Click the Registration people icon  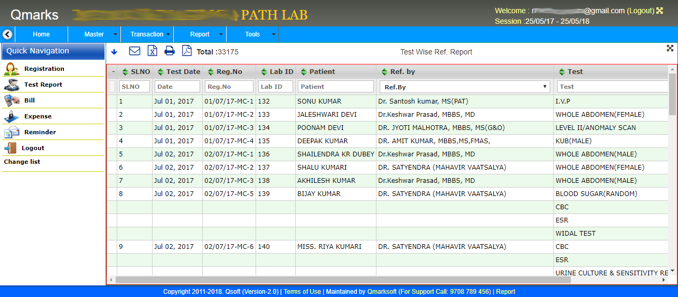click(x=12, y=69)
